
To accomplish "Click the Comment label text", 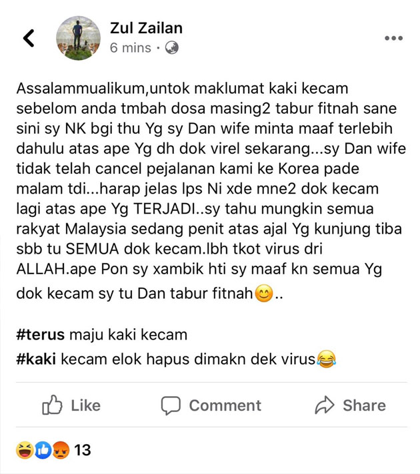I will point(225,405).
